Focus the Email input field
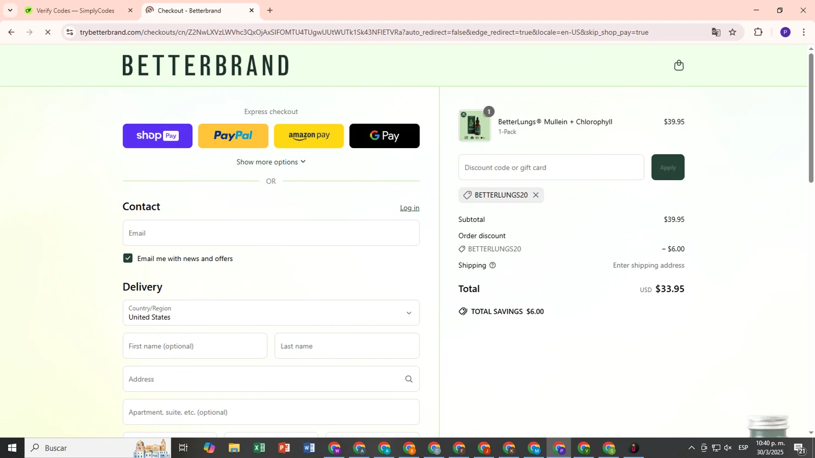 point(271,233)
